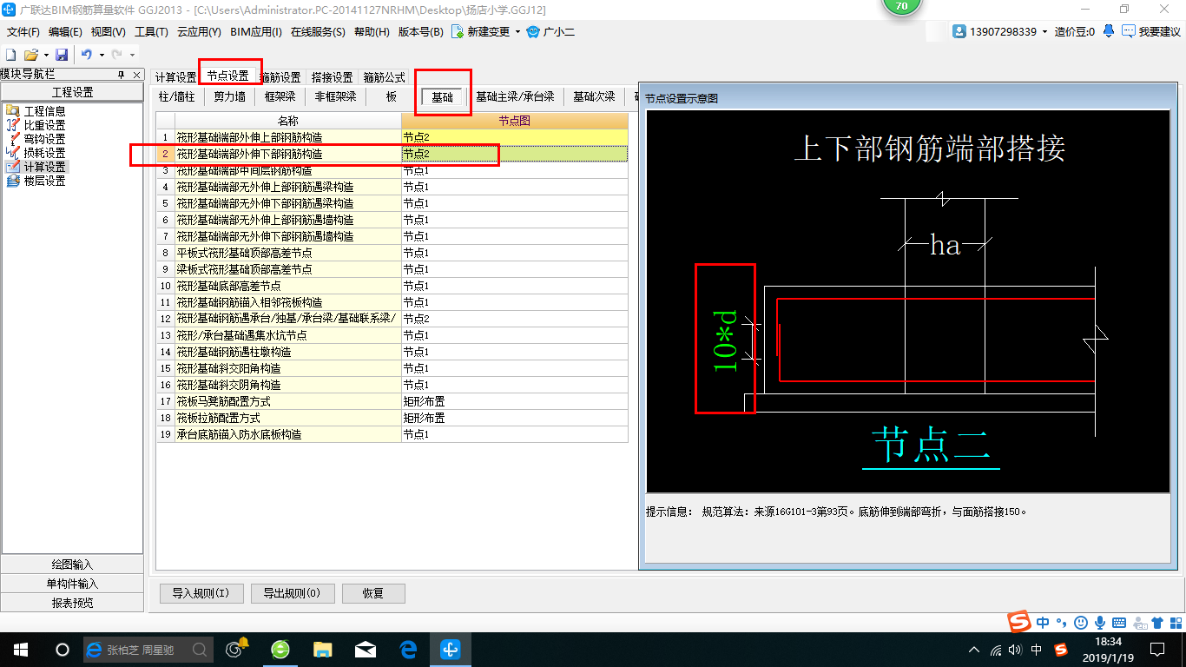Switch to the 箍筋公式 tab
Image resolution: width=1186 pixels, height=667 pixels.
384,77
